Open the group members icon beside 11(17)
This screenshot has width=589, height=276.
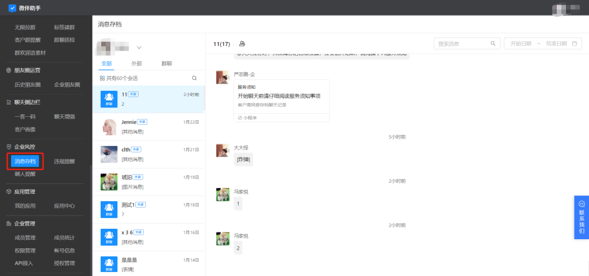tap(242, 44)
